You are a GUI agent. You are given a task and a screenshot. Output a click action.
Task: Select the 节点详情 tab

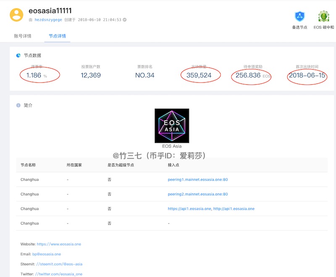click(x=57, y=36)
